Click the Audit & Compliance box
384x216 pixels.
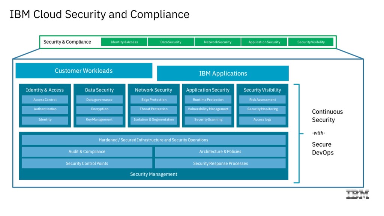[87, 151]
